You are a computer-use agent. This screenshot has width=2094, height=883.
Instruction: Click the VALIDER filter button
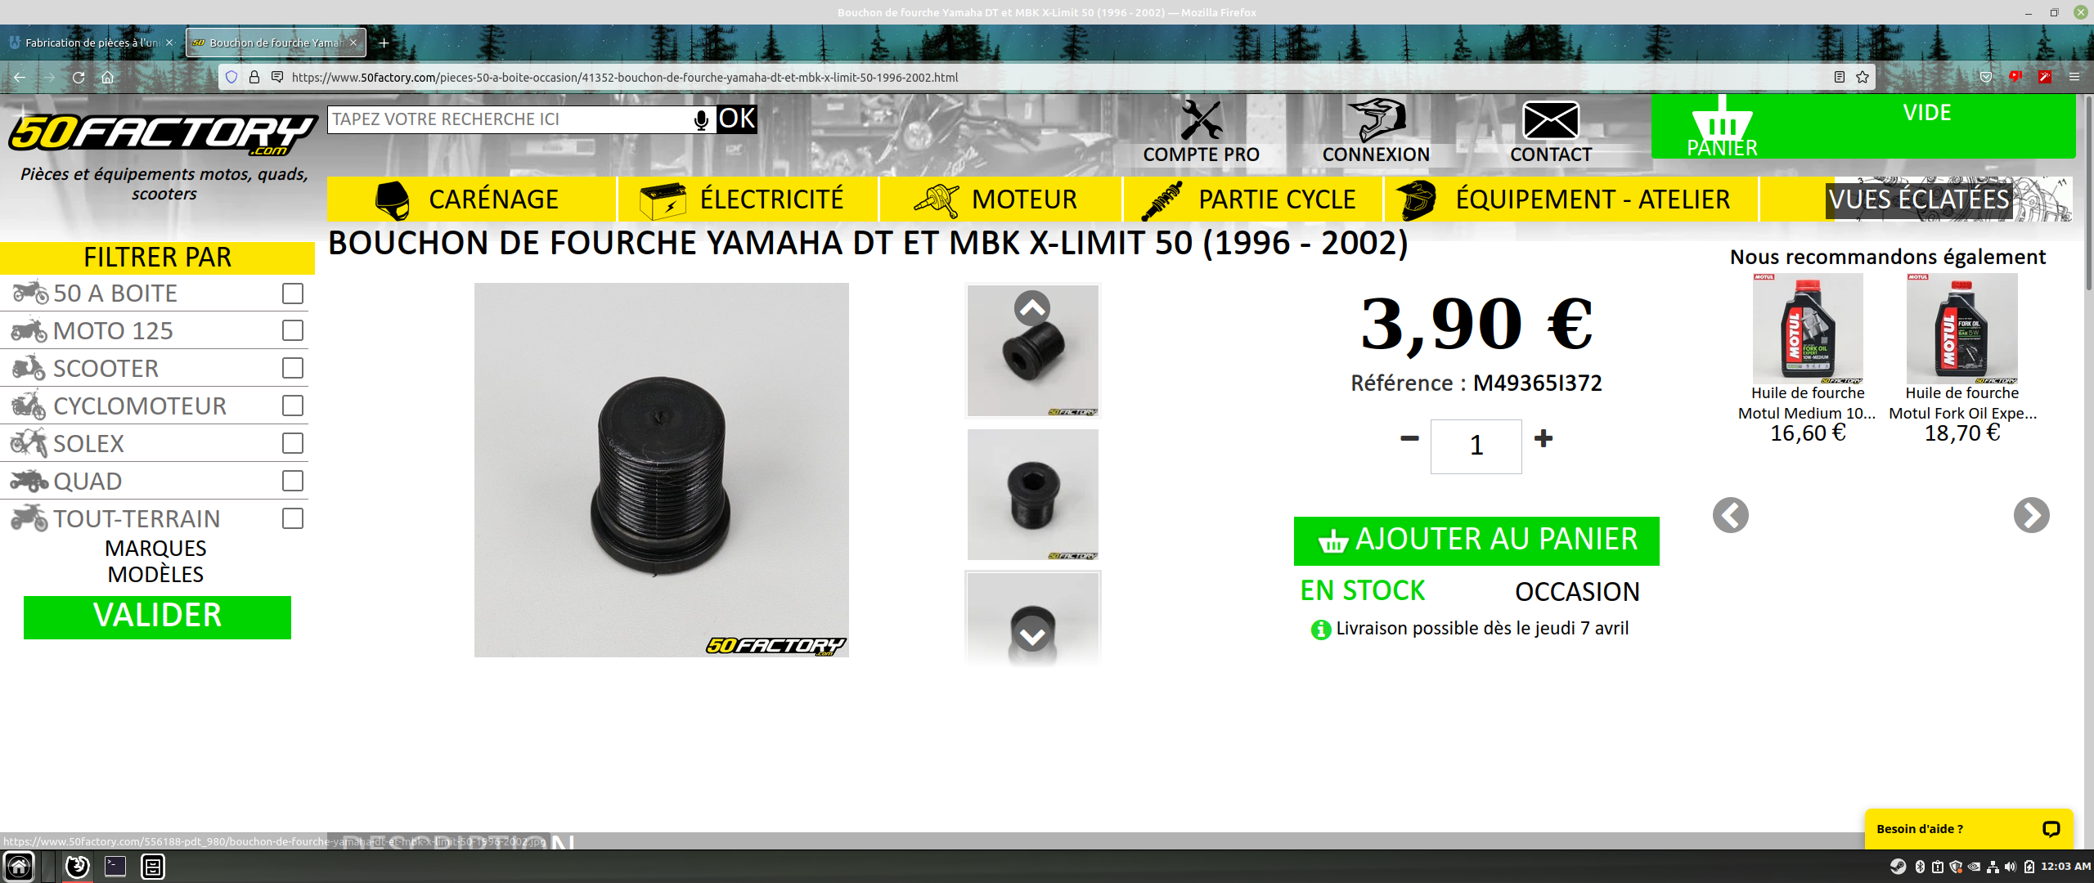pos(157,617)
